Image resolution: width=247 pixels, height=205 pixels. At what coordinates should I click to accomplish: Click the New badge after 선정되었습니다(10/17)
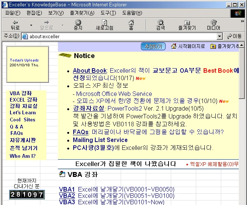point(141,78)
